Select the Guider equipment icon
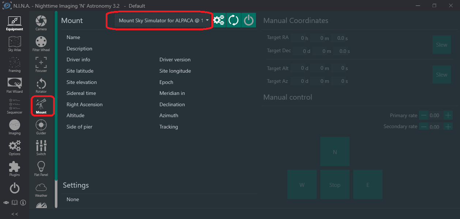460x219 pixels. coord(41,127)
